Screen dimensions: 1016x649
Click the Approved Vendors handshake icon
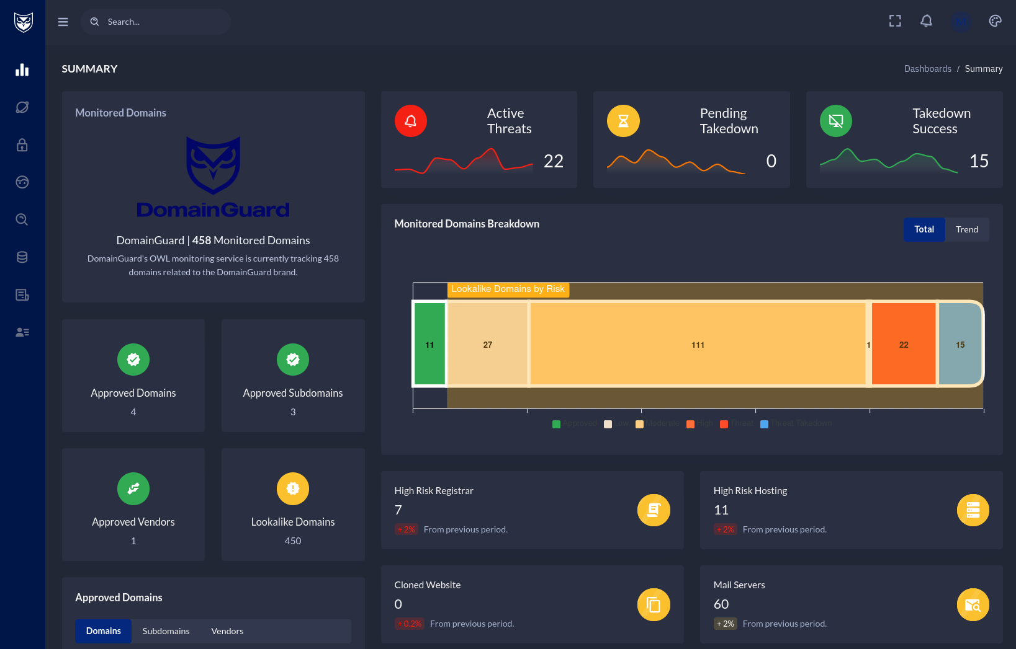(133, 488)
